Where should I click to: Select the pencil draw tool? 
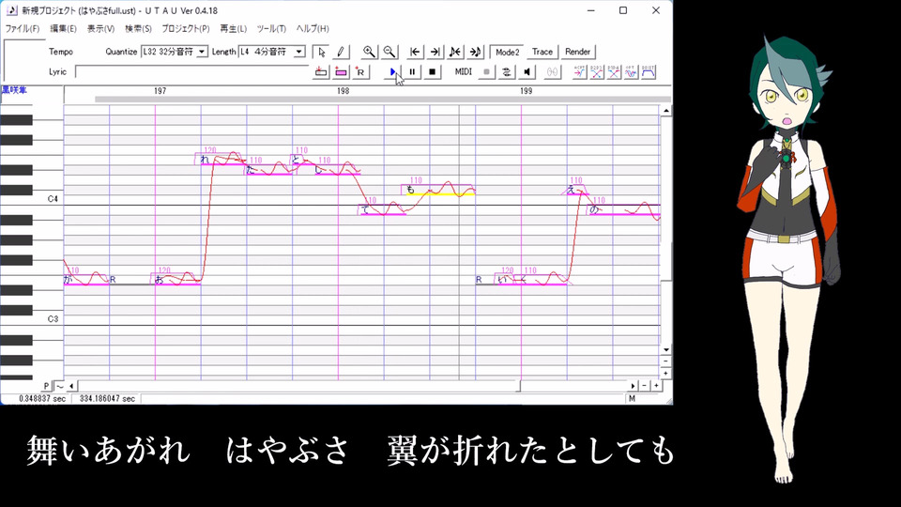[340, 52]
